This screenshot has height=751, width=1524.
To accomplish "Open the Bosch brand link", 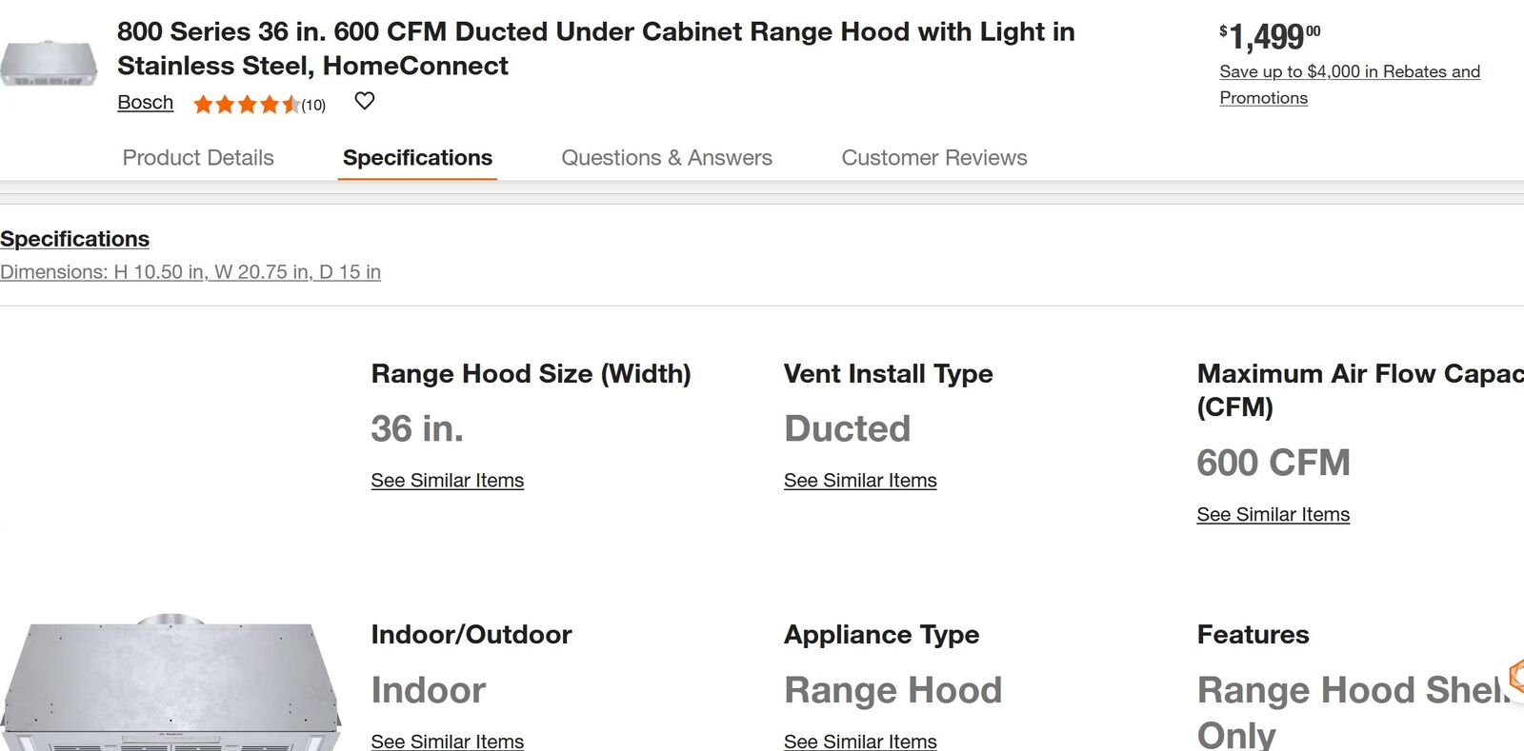I will click(145, 103).
